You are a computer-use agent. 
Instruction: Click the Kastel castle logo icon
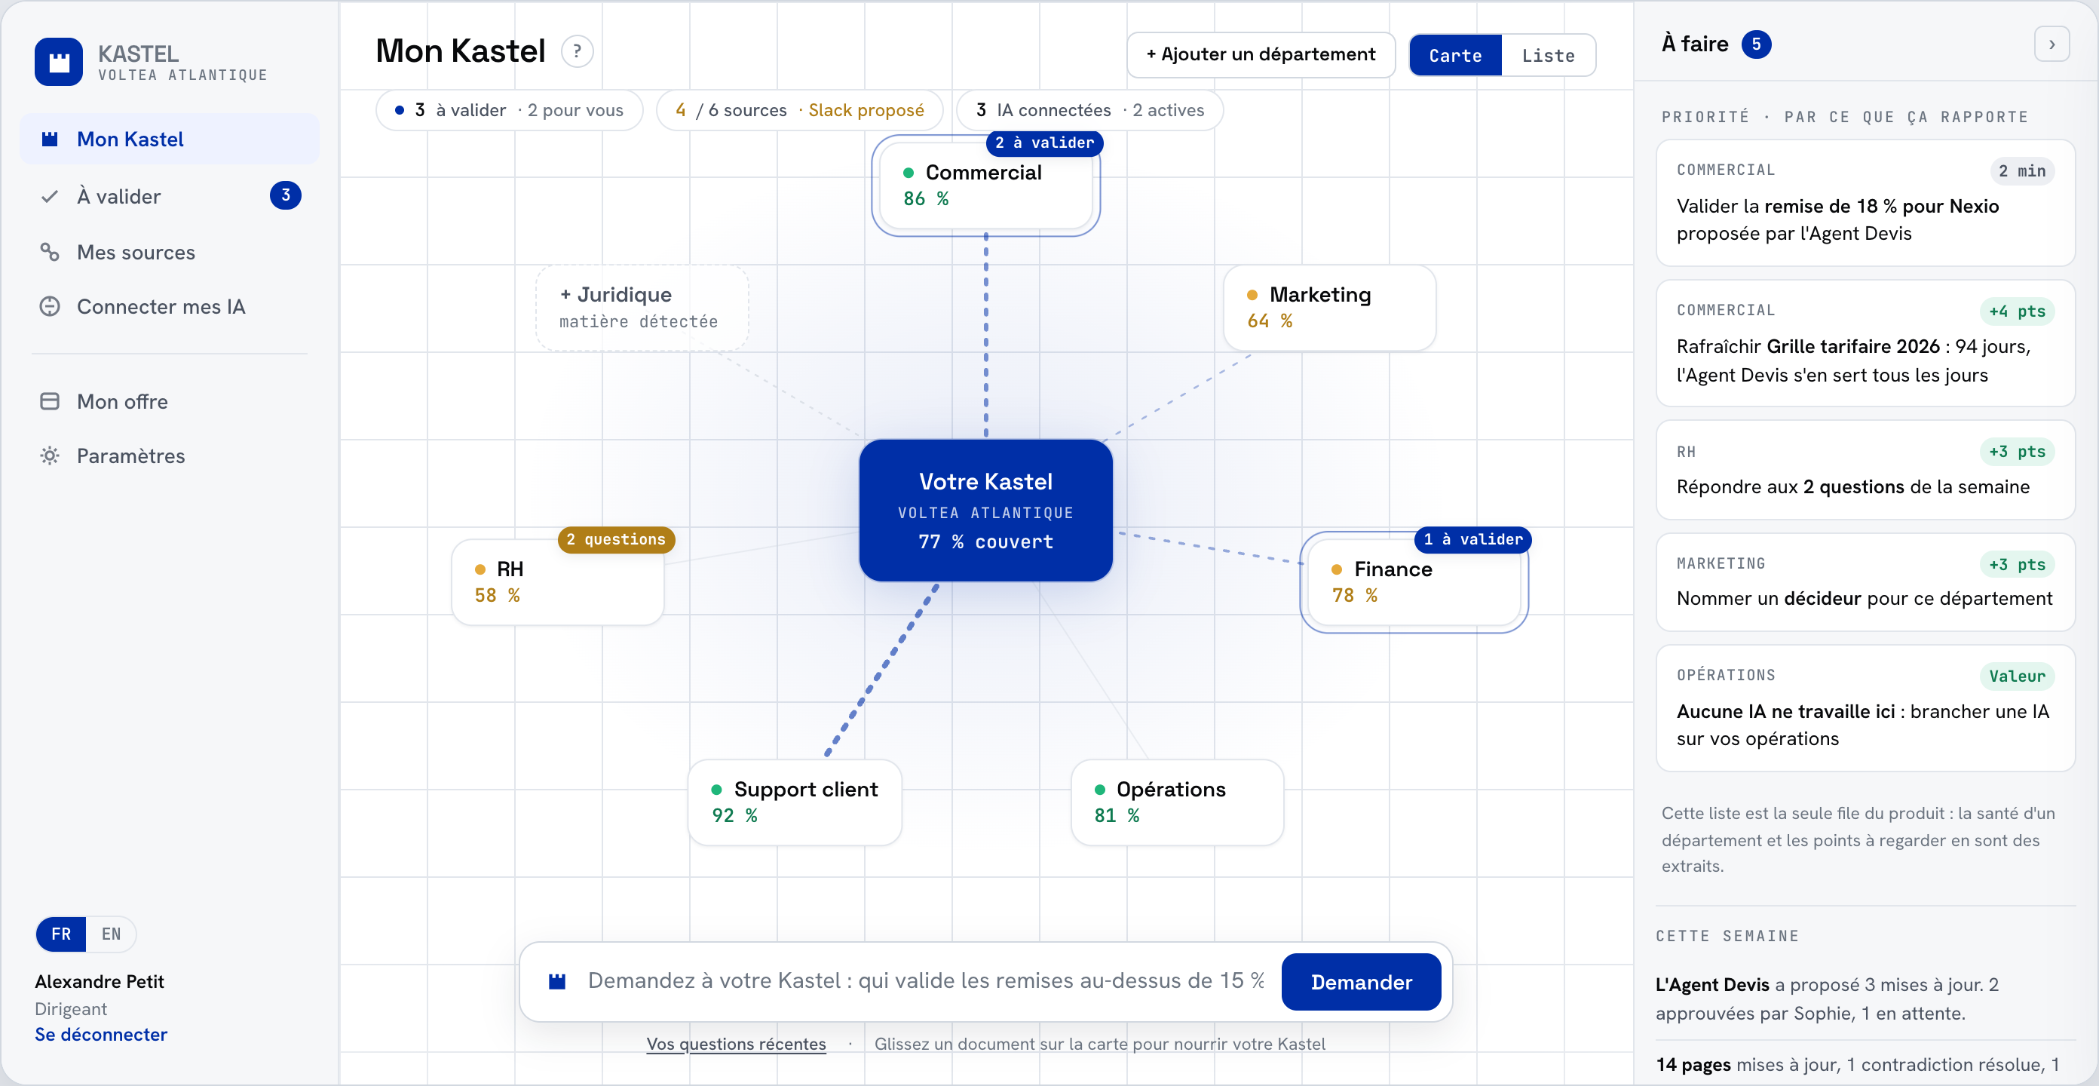(x=59, y=62)
